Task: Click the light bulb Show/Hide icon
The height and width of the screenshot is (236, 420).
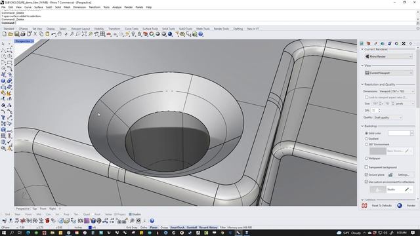Action: [x=133, y=34]
